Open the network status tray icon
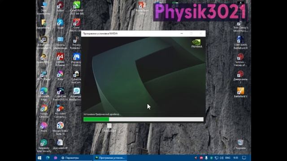 point(217,158)
